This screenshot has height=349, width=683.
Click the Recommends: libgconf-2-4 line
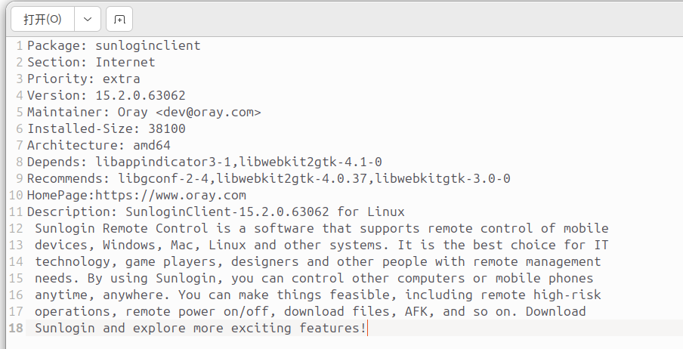[269, 178]
